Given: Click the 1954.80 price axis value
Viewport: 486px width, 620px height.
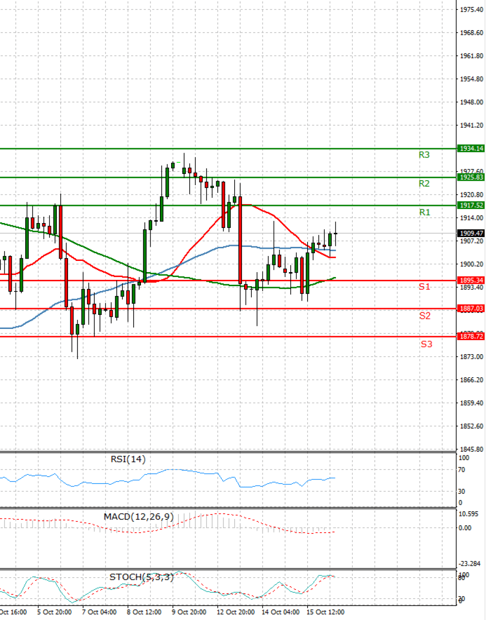Looking at the screenshot, I should point(471,79).
